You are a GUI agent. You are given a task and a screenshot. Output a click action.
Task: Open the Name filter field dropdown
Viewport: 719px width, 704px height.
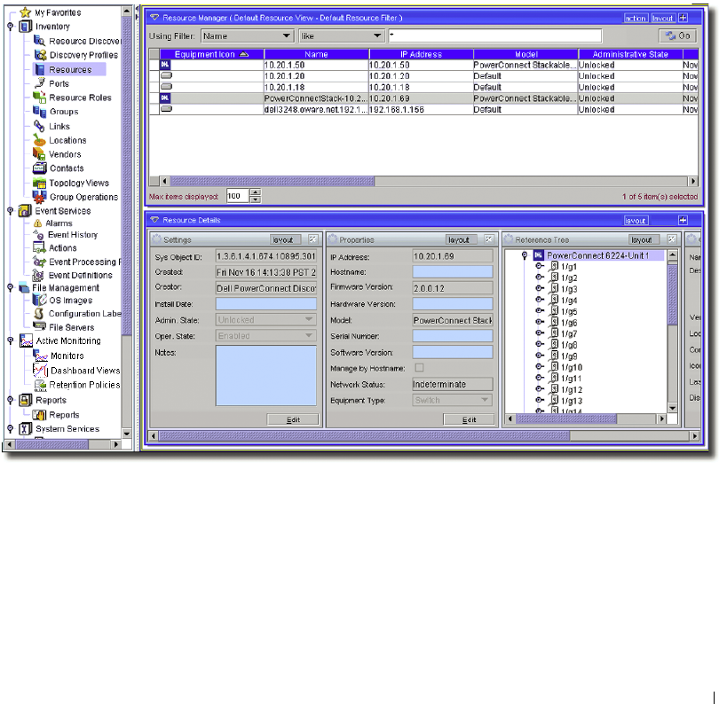click(x=286, y=36)
